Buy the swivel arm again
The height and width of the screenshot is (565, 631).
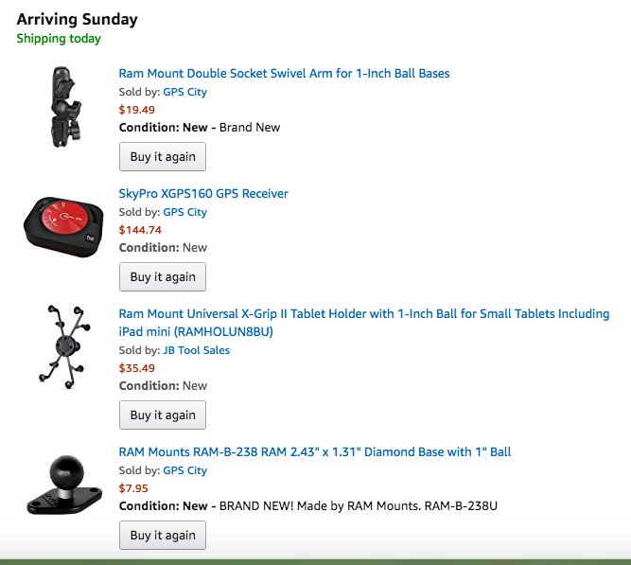point(163,157)
